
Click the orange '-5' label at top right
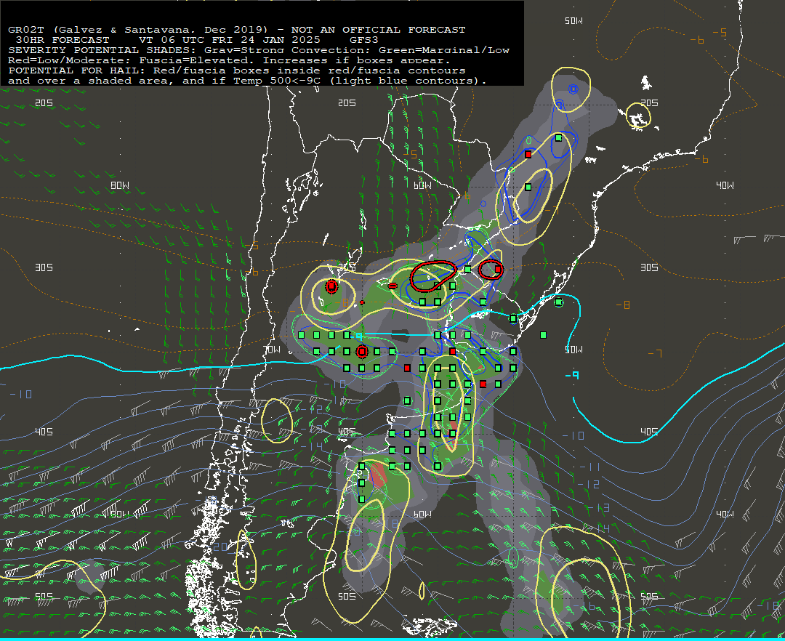pyautogui.click(x=720, y=33)
